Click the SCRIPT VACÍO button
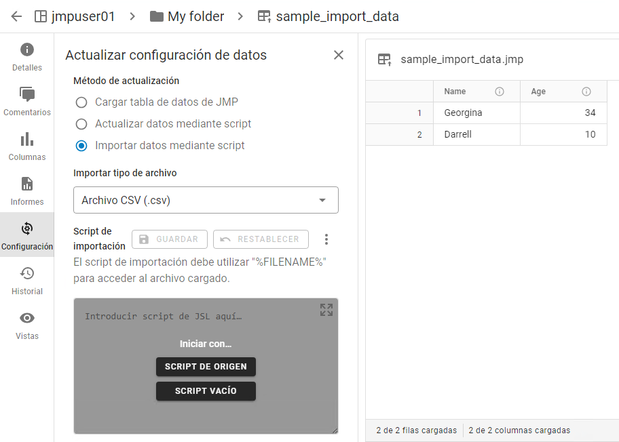 coord(206,391)
